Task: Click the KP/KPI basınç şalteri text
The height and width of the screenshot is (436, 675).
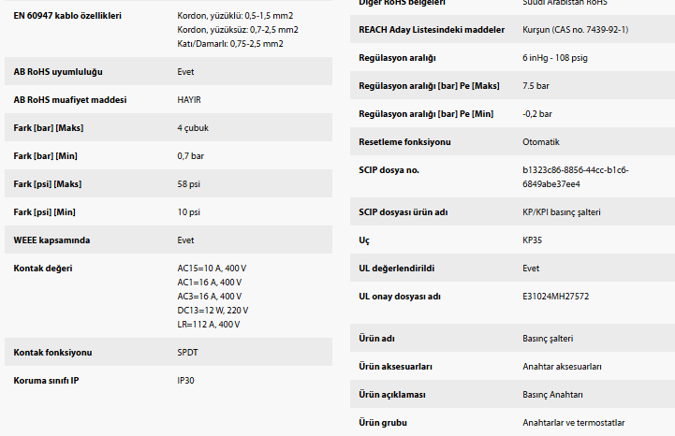Action: tap(561, 212)
